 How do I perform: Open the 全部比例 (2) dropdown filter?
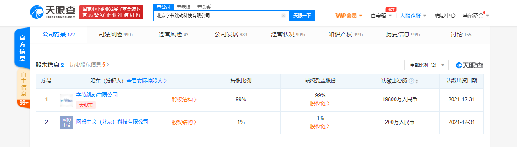pos(426,65)
